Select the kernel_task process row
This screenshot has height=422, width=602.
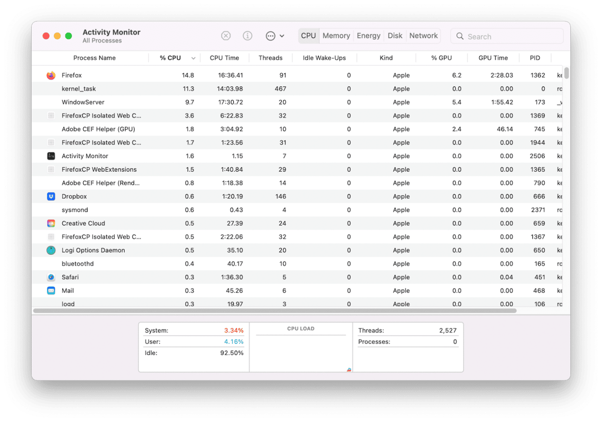click(297, 89)
